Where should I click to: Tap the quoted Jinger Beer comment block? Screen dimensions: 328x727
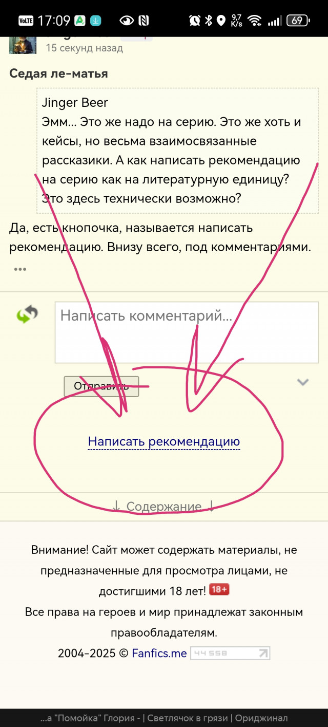click(178, 151)
